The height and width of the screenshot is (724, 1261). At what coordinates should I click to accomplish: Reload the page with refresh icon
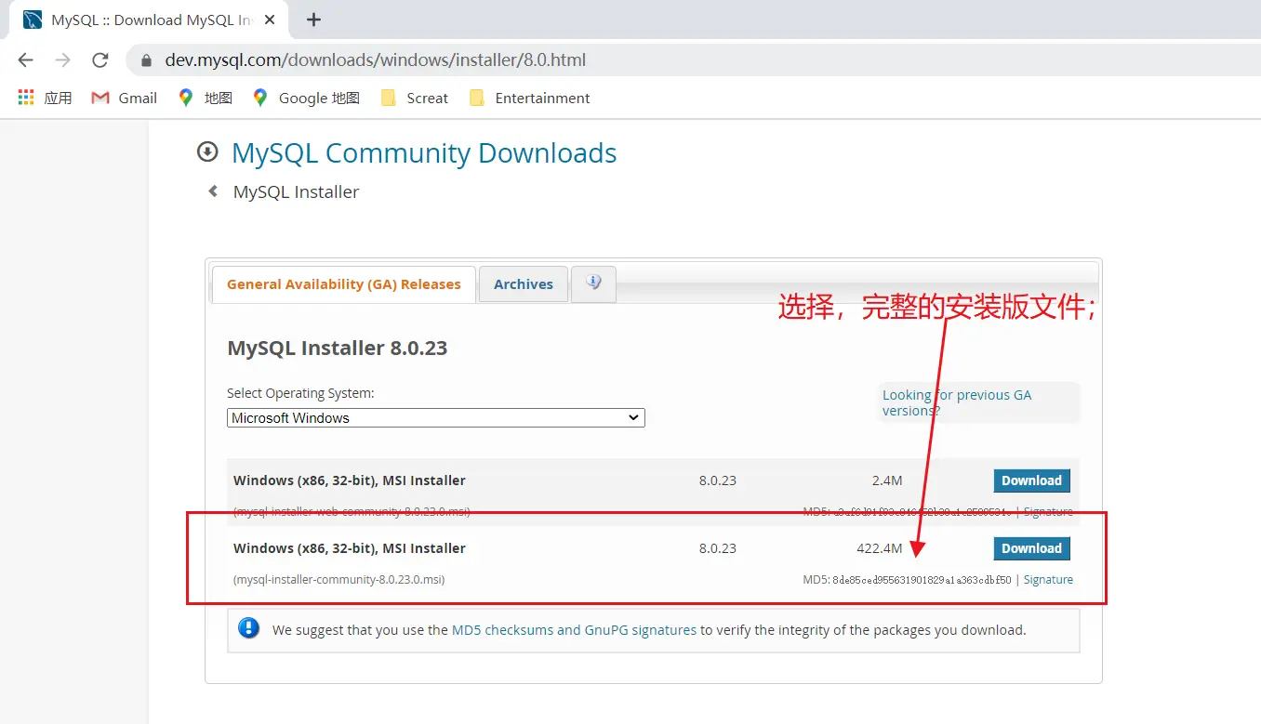coord(100,60)
